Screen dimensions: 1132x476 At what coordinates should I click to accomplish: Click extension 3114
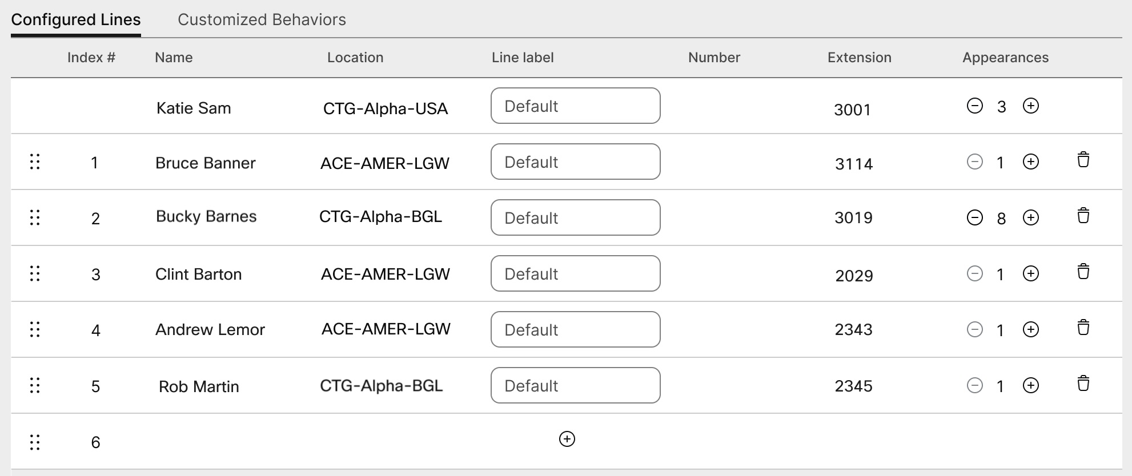coord(854,164)
